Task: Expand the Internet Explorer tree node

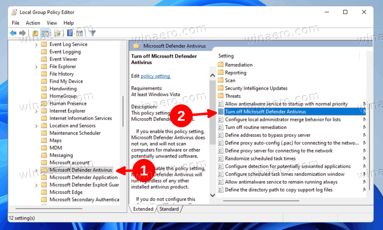Action: point(36,111)
